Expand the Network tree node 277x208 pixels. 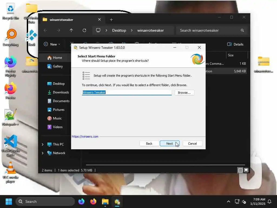click(42, 153)
